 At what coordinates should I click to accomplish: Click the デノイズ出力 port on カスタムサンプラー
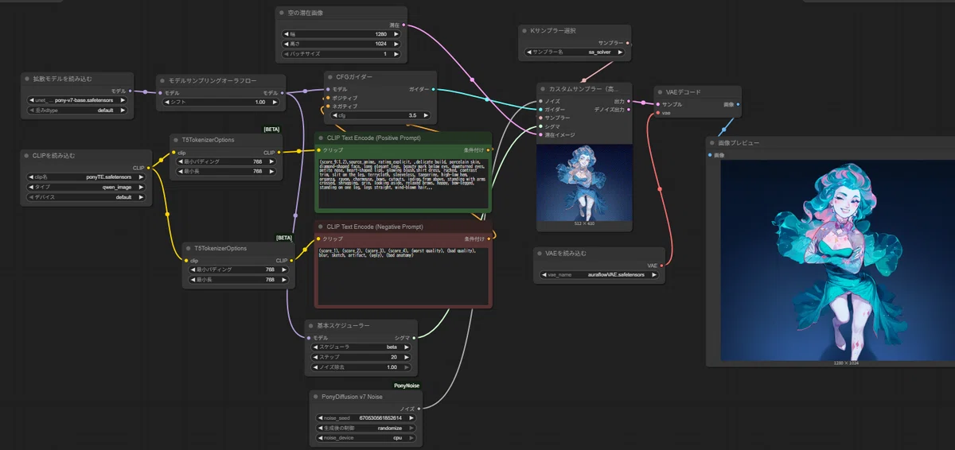629,110
